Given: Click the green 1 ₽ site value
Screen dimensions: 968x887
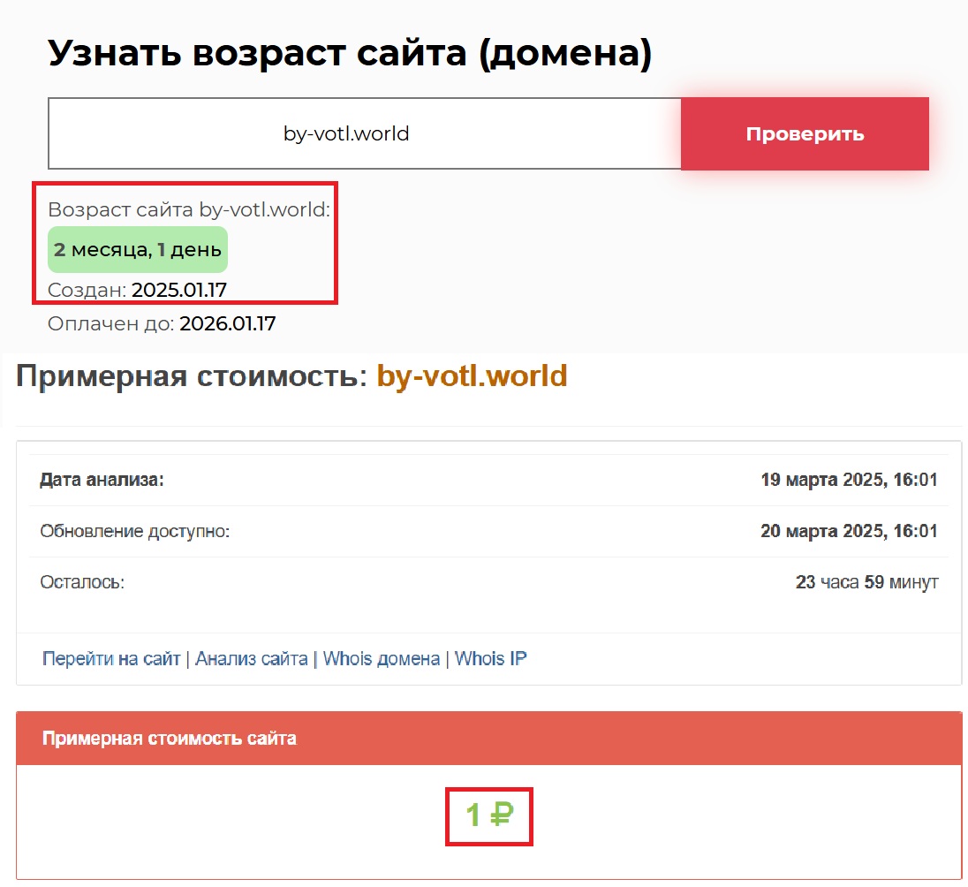Looking at the screenshot, I should tap(488, 815).
